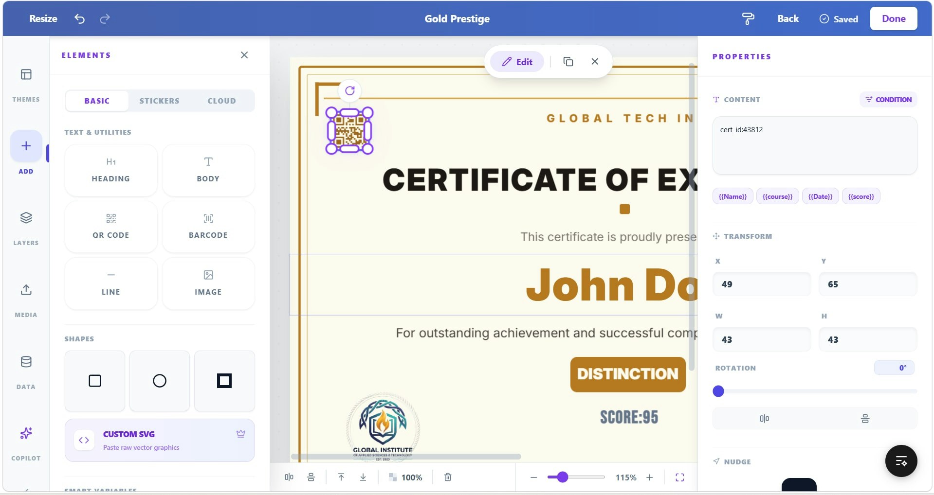Select the John Doe name text
Viewport: 934px width, 495px height.
pyautogui.click(x=612, y=285)
